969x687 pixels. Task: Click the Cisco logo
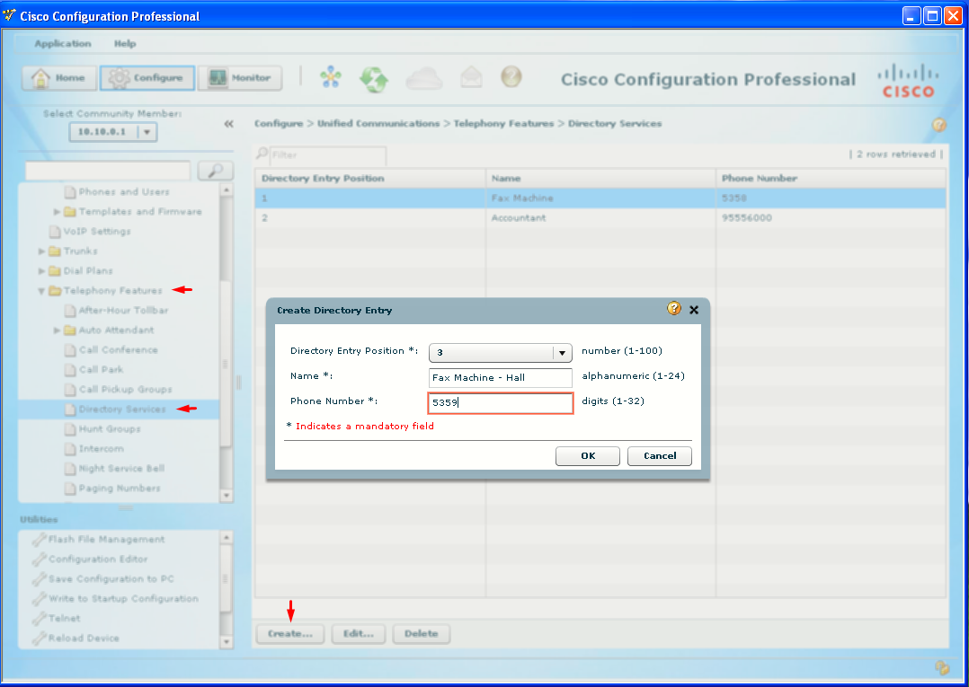[x=908, y=80]
